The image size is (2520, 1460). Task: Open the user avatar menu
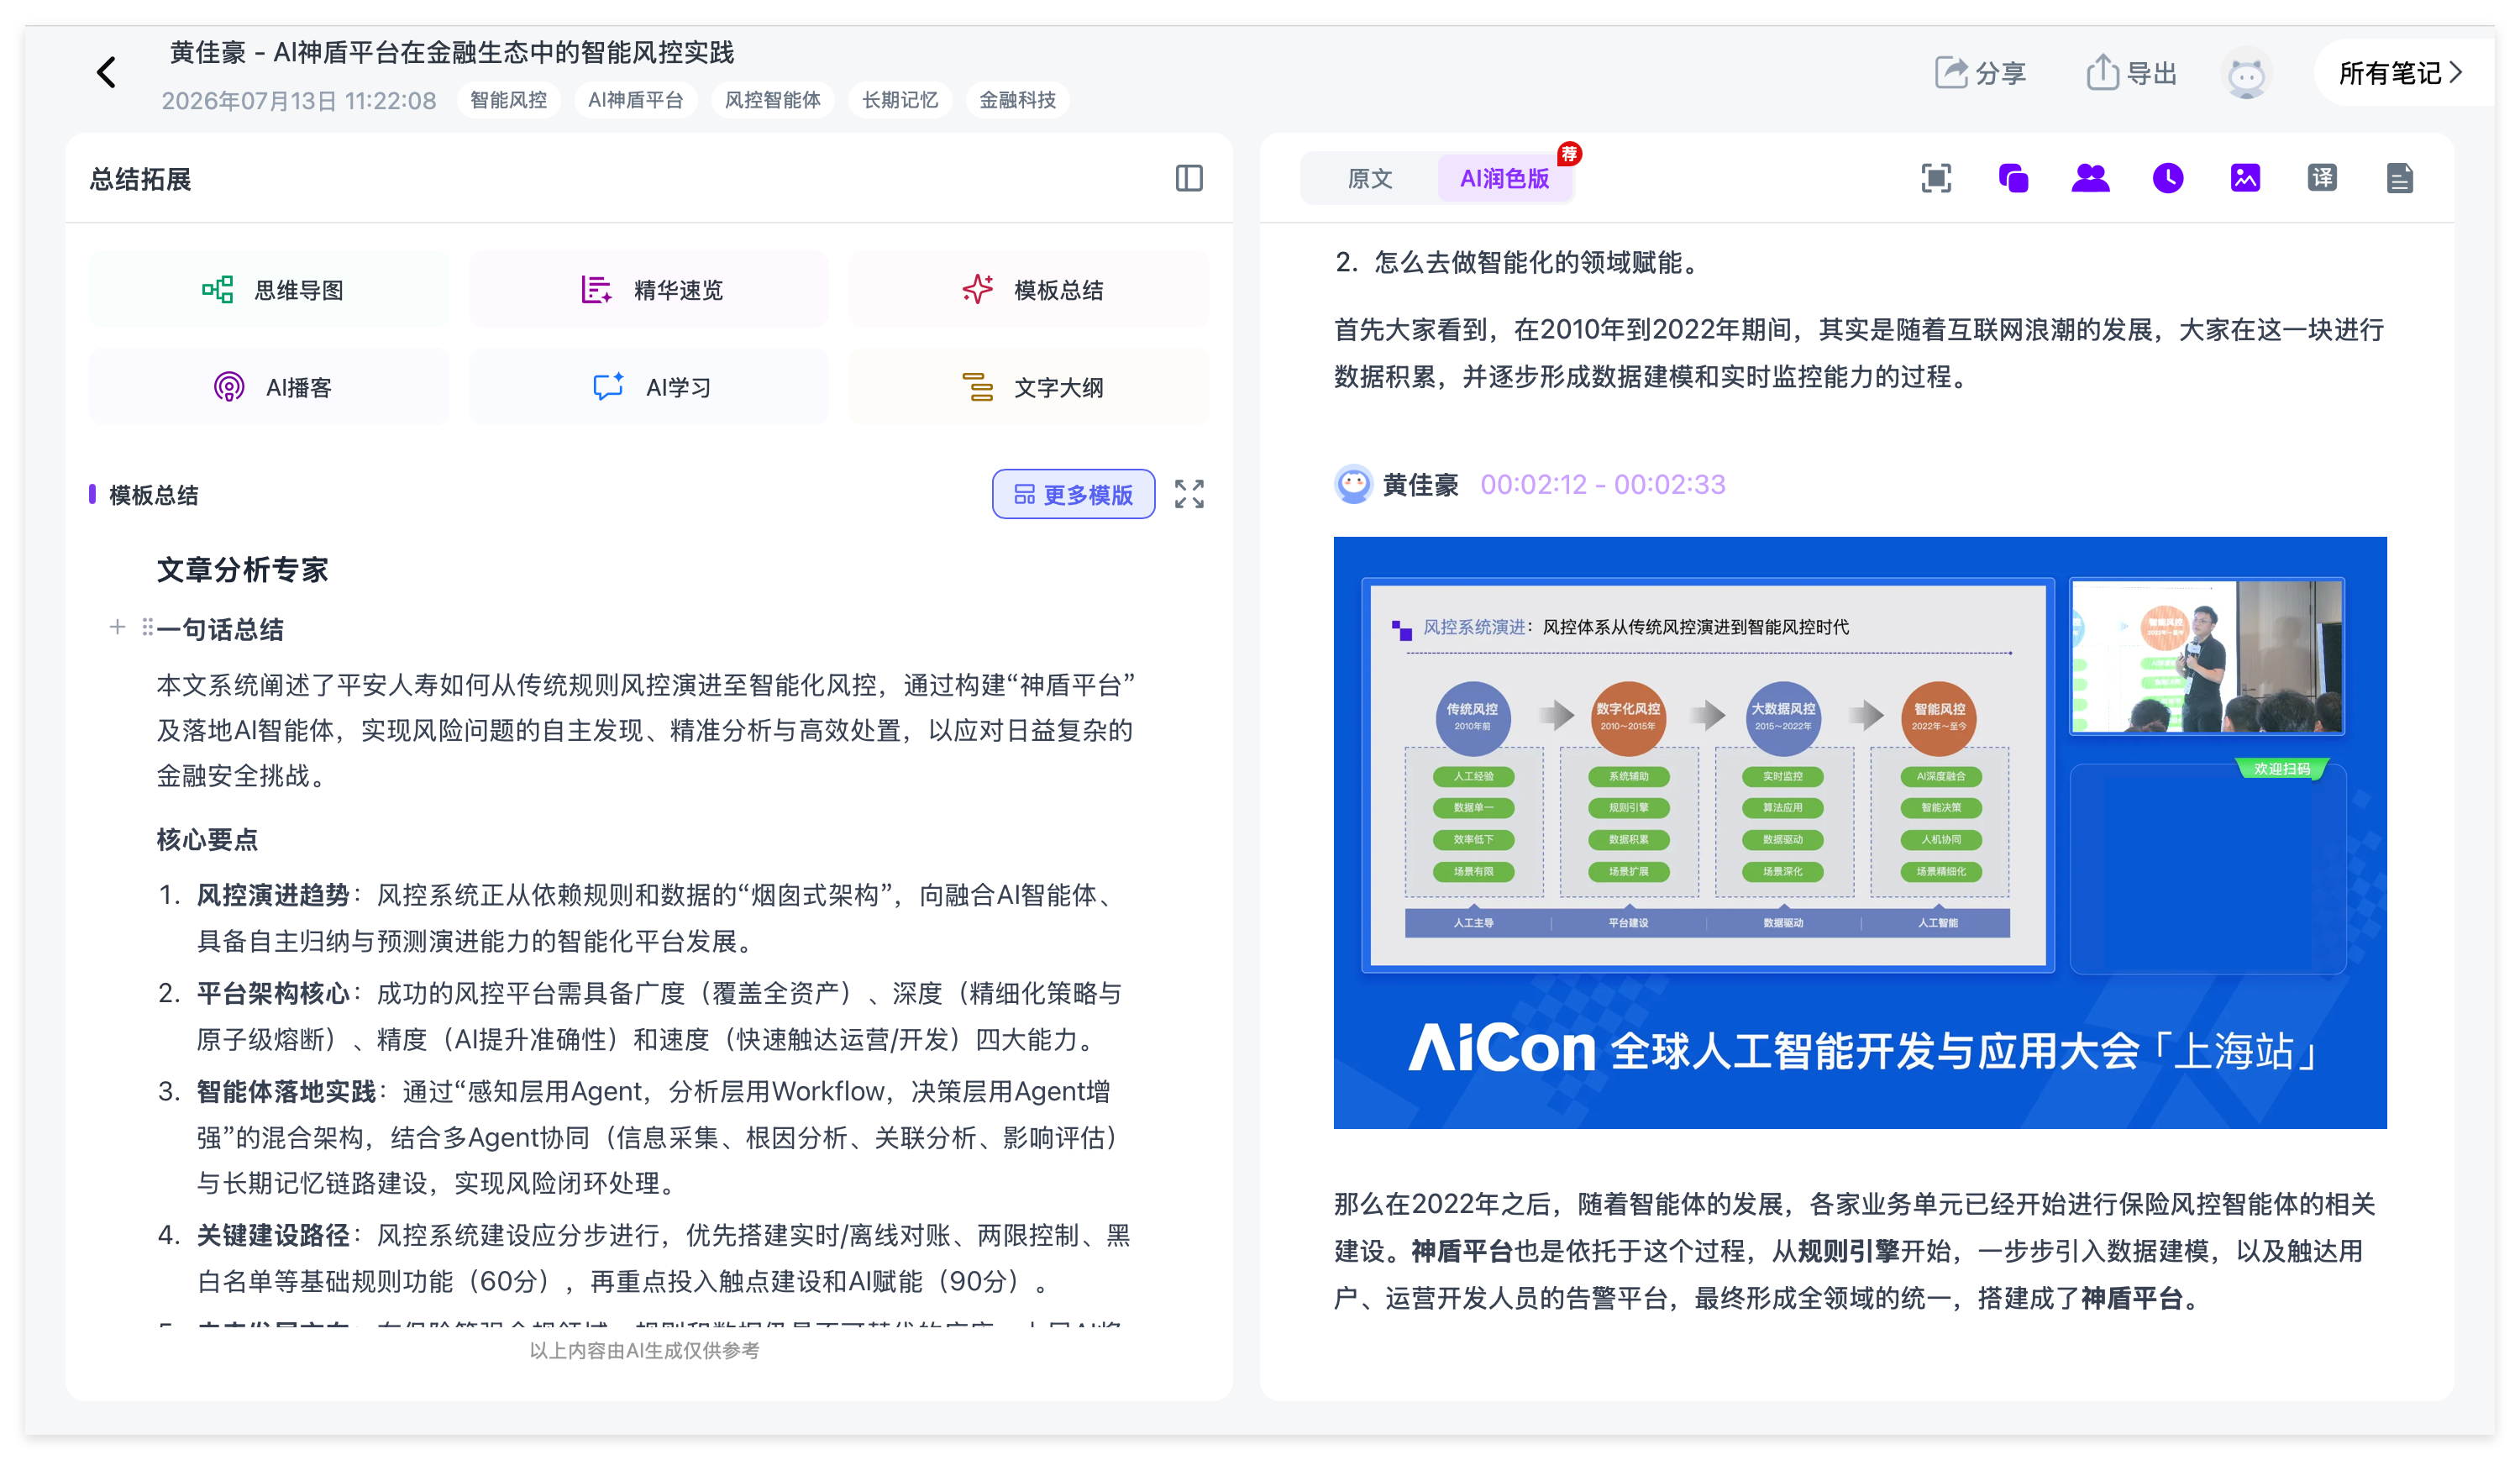tap(2246, 73)
